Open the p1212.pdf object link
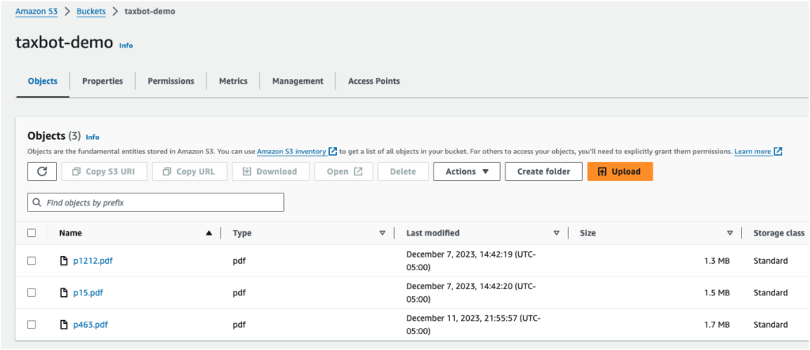Image resolution: width=810 pixels, height=350 pixels. pos(93,261)
